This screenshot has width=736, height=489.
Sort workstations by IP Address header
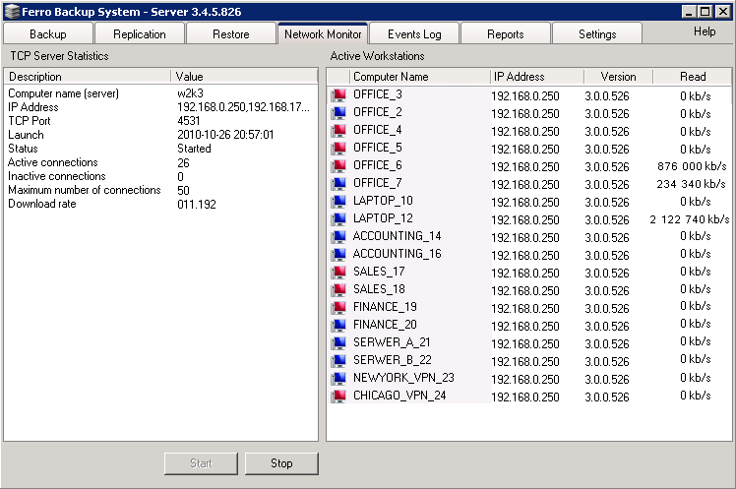tap(537, 77)
